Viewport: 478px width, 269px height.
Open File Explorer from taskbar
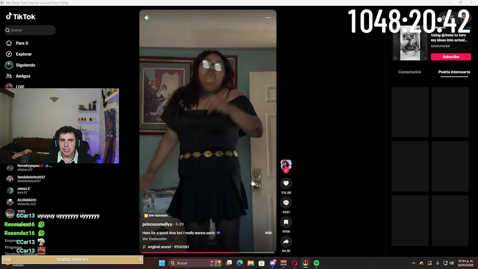(x=251, y=263)
